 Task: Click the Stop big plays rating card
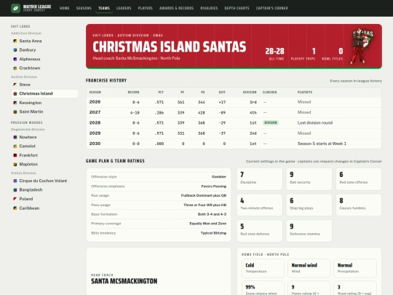tap(309, 205)
